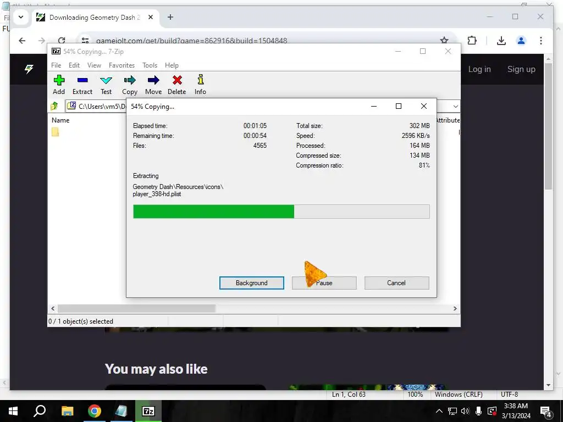Cancel the extraction

[x=396, y=283]
